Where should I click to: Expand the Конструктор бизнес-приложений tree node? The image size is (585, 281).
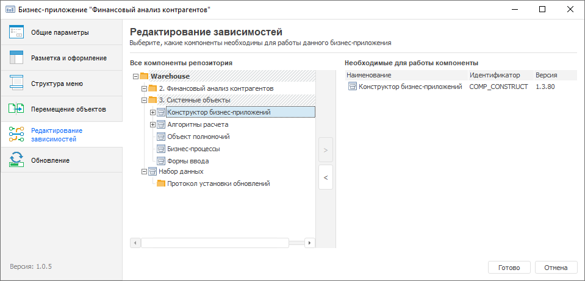153,112
